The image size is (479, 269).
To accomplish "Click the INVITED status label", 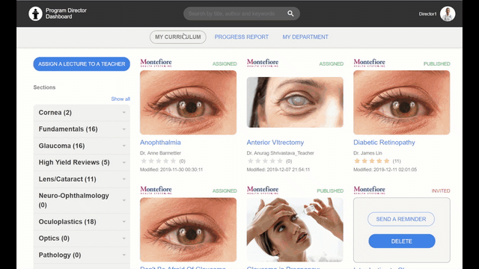I will coord(441,191).
